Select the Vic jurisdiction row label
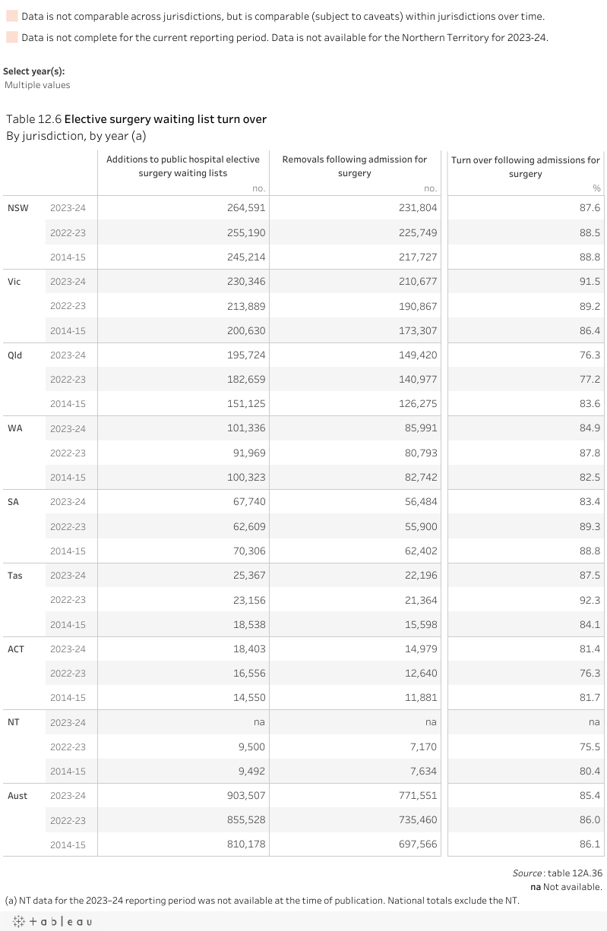Screen dimensions: 607x931 (14, 282)
